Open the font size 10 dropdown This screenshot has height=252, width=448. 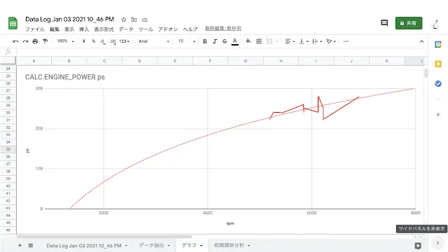point(187,41)
